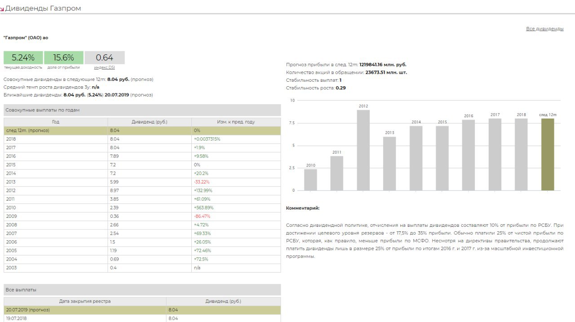Click the 2017 year row cell

point(56,148)
